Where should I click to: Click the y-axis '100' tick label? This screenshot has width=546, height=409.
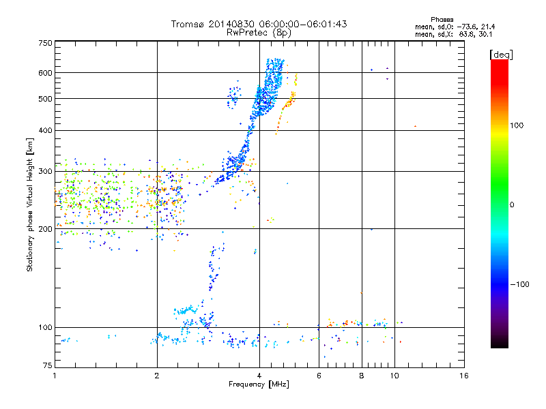point(45,328)
